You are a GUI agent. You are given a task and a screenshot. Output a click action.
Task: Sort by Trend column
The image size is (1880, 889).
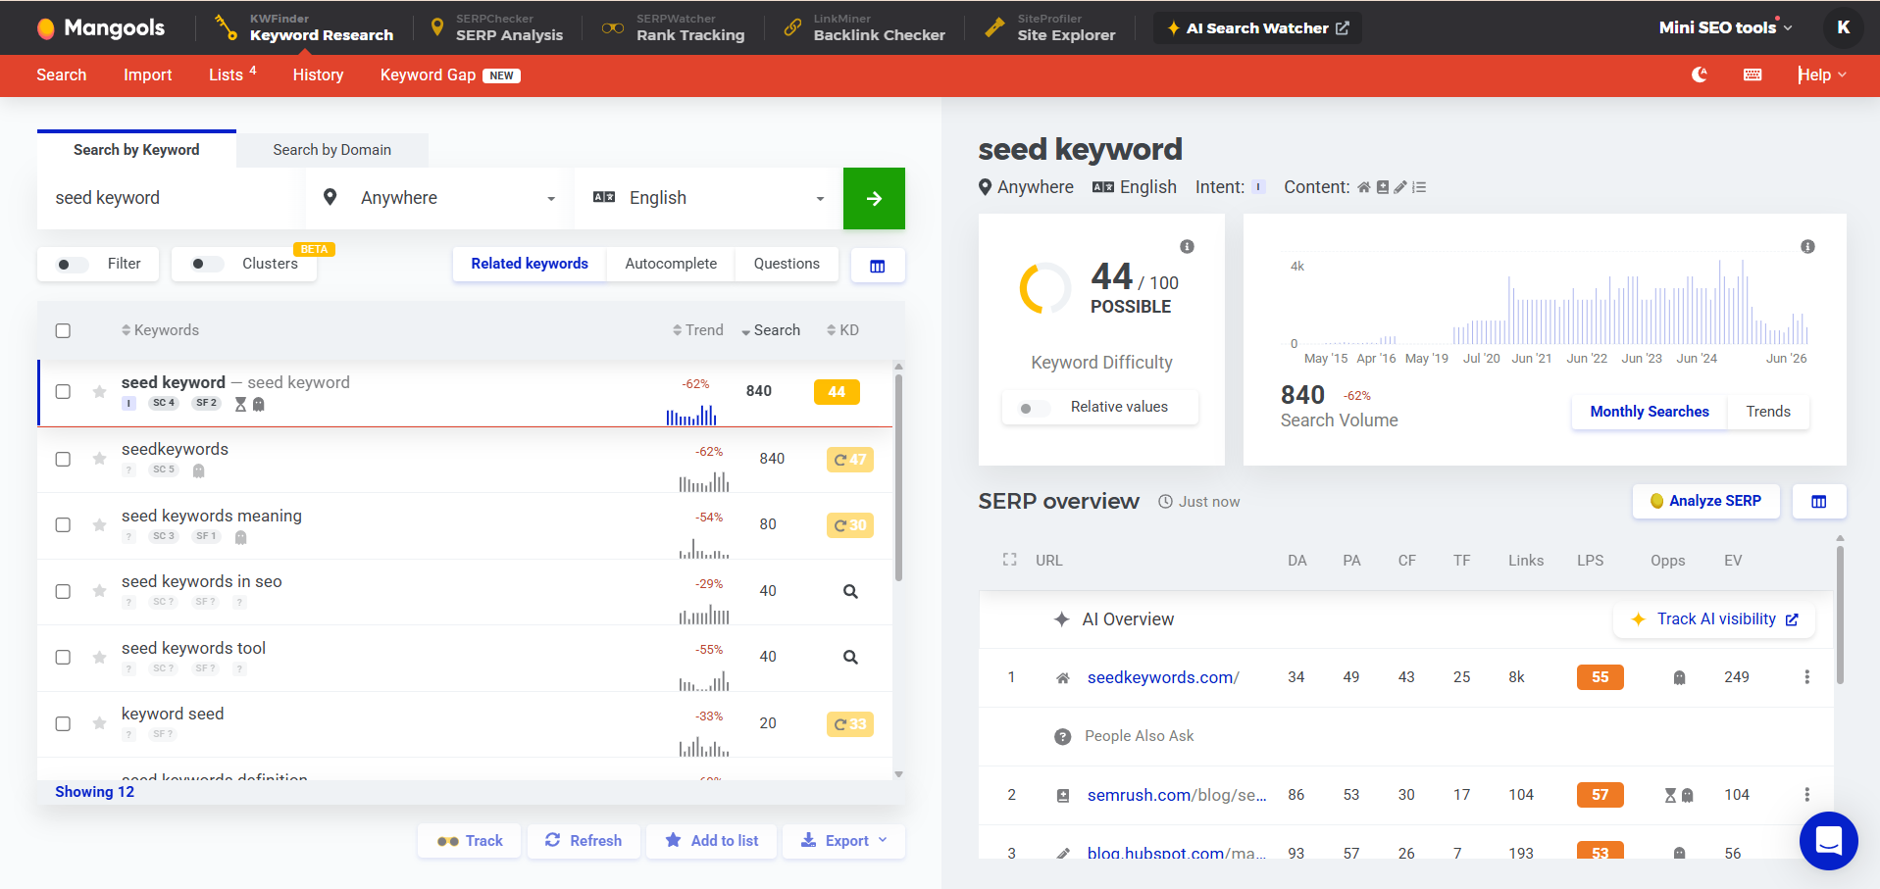click(x=697, y=330)
